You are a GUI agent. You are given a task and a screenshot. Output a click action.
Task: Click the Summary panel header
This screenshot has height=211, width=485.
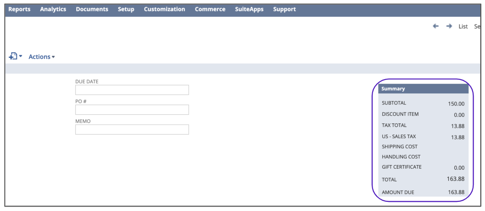coord(423,89)
